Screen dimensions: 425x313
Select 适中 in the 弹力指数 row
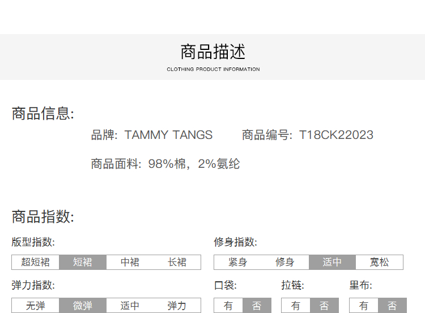(130, 306)
